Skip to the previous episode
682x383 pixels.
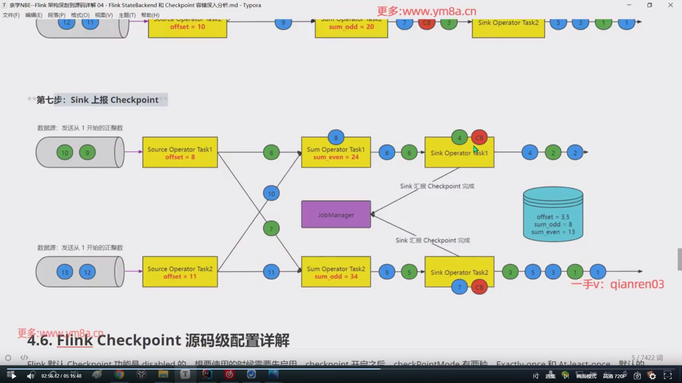click(536, 376)
